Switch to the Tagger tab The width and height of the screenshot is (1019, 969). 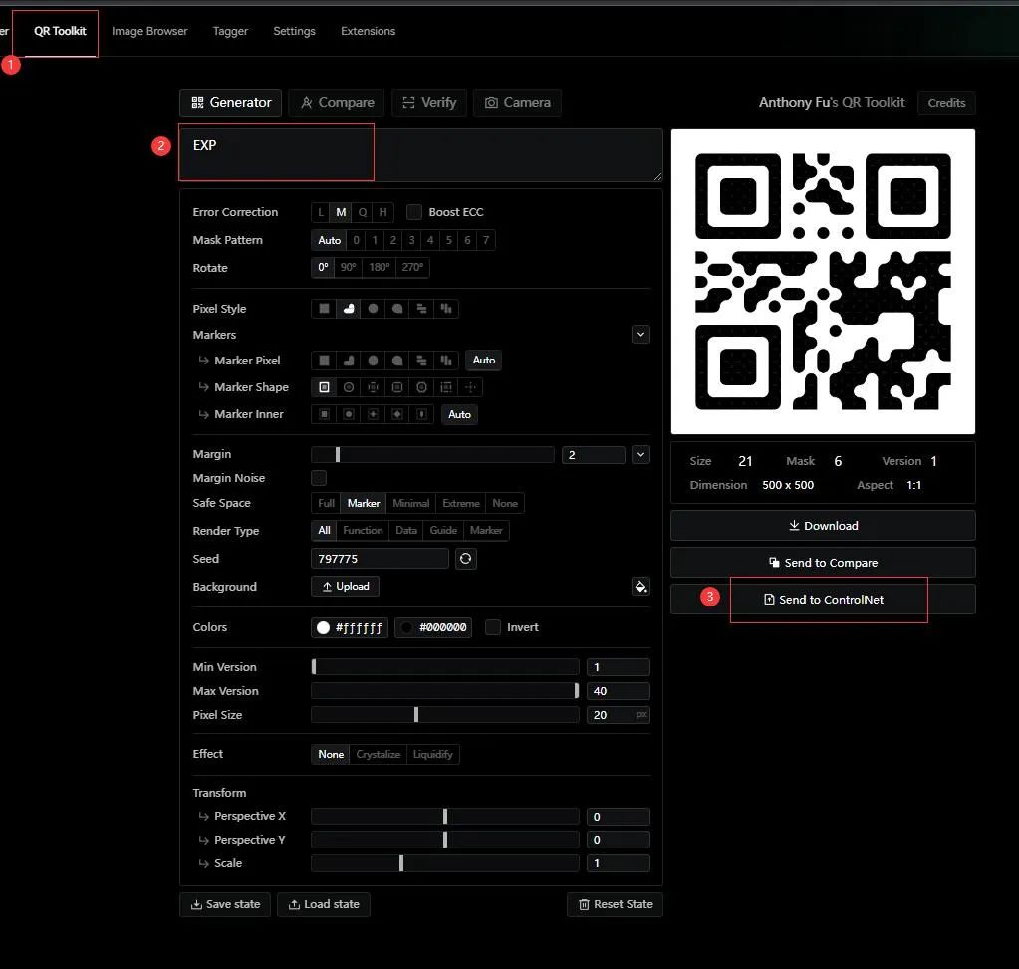pos(231,31)
